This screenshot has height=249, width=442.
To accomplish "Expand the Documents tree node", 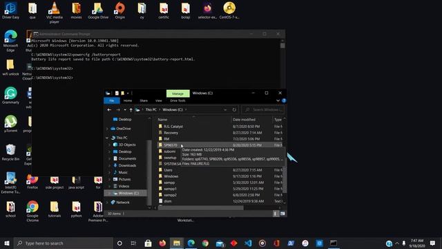I will point(109,158).
